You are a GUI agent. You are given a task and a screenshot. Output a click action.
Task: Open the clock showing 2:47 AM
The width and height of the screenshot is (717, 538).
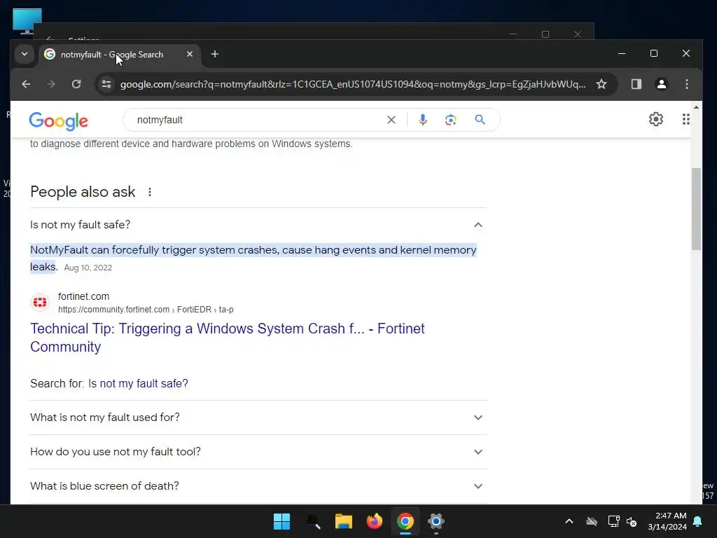click(x=667, y=521)
